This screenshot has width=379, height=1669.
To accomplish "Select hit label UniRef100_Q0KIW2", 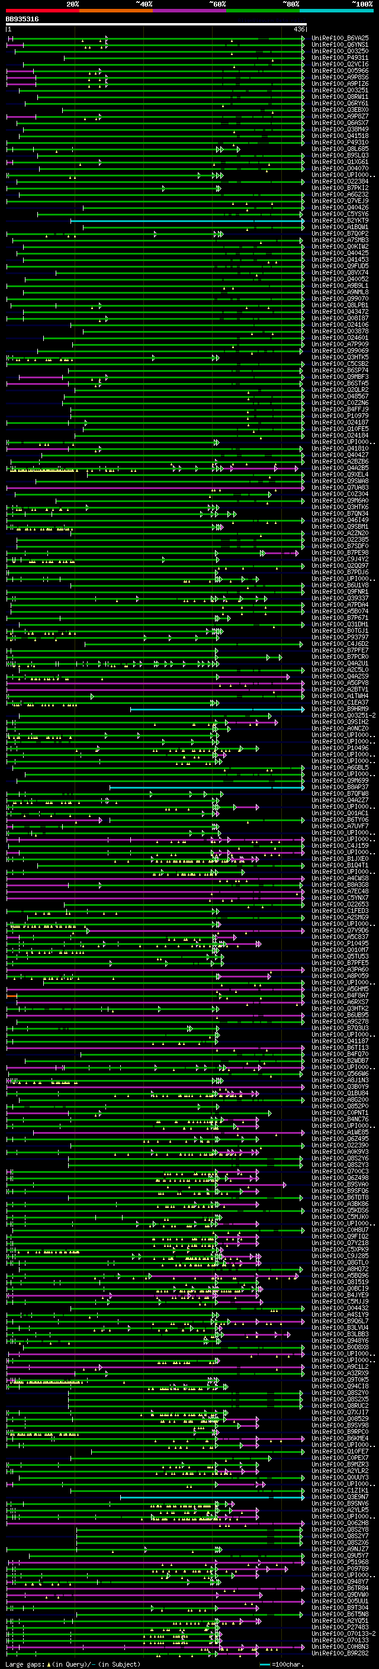I will click(x=340, y=247).
